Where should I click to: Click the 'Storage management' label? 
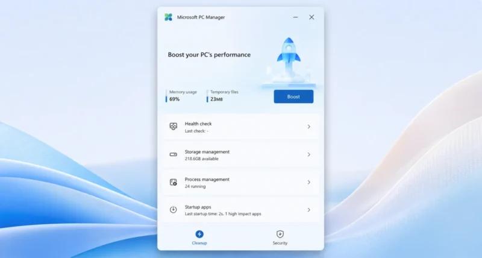(207, 151)
